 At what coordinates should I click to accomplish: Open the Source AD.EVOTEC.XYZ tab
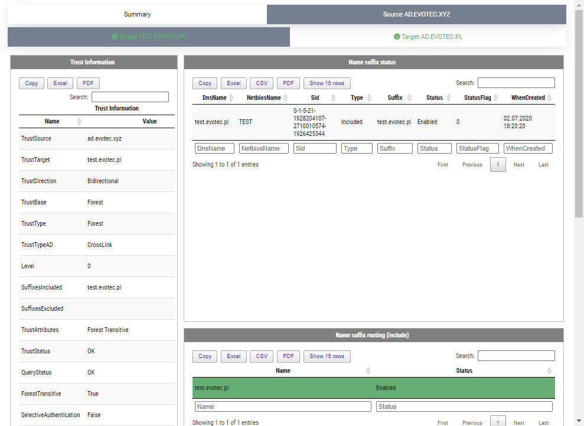click(x=416, y=14)
